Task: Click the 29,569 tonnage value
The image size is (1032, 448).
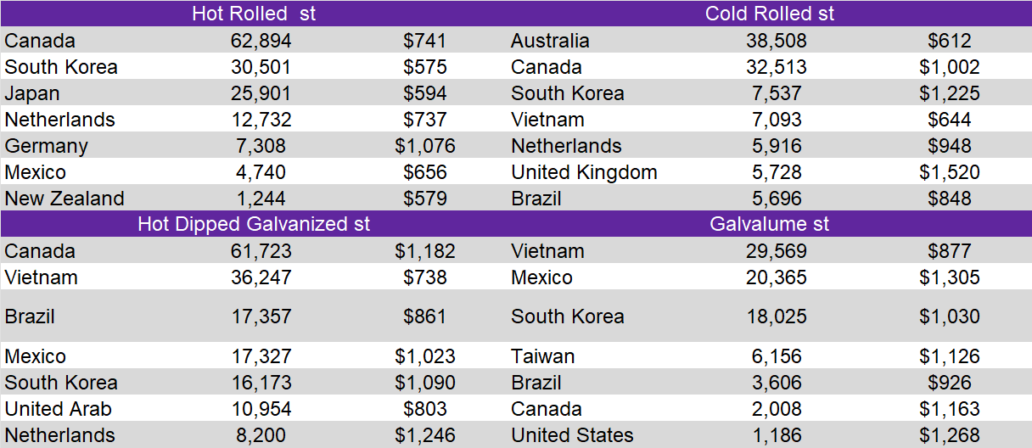Action: 776,251
